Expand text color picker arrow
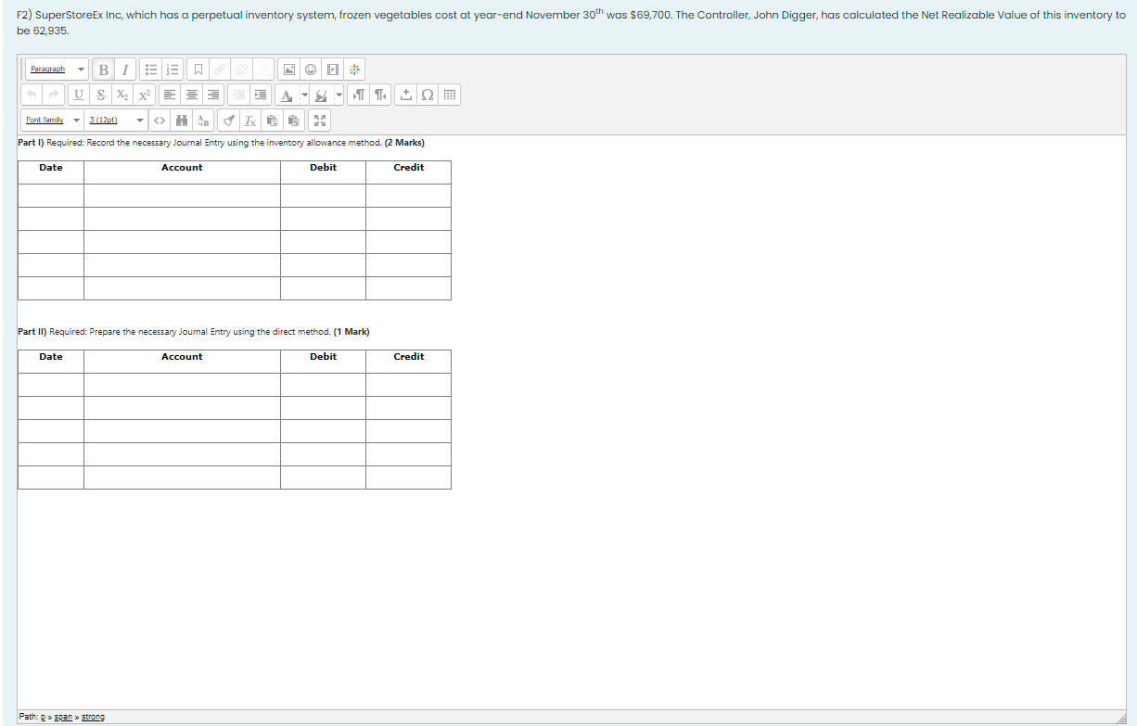Screen dimensions: 1137x726 304,95
